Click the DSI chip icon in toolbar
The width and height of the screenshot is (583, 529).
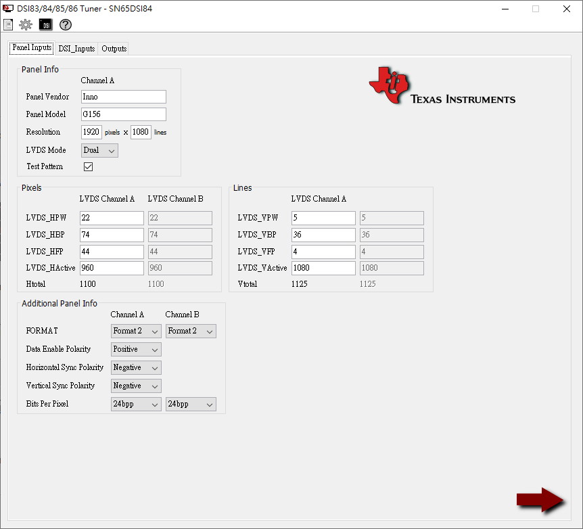46,25
